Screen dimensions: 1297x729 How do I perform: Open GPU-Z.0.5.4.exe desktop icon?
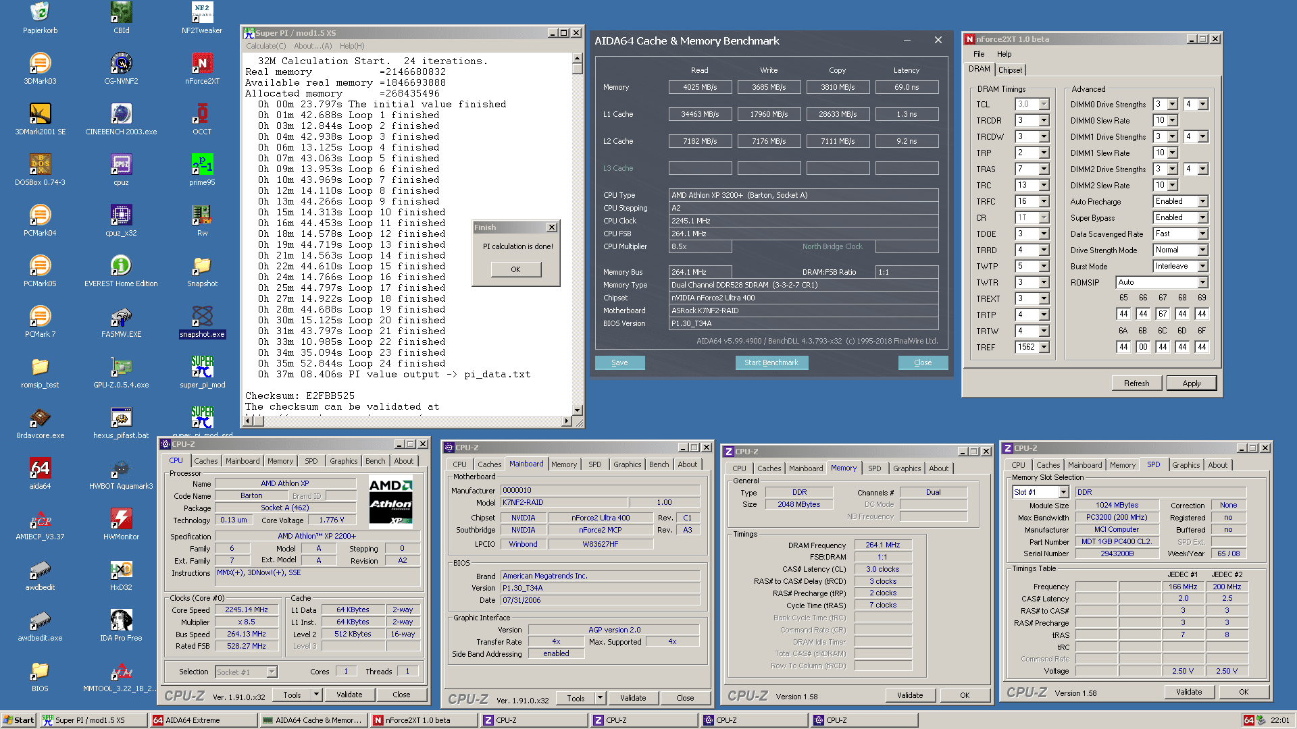121,372
